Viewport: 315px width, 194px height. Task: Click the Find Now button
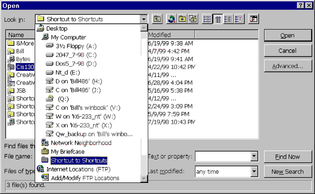[287, 157]
